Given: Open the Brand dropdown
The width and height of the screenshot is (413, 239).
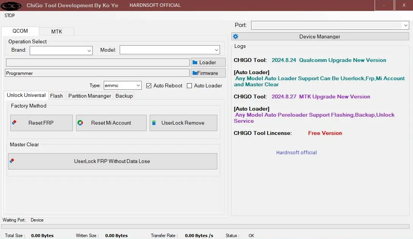Looking at the screenshot, I should (61, 50).
